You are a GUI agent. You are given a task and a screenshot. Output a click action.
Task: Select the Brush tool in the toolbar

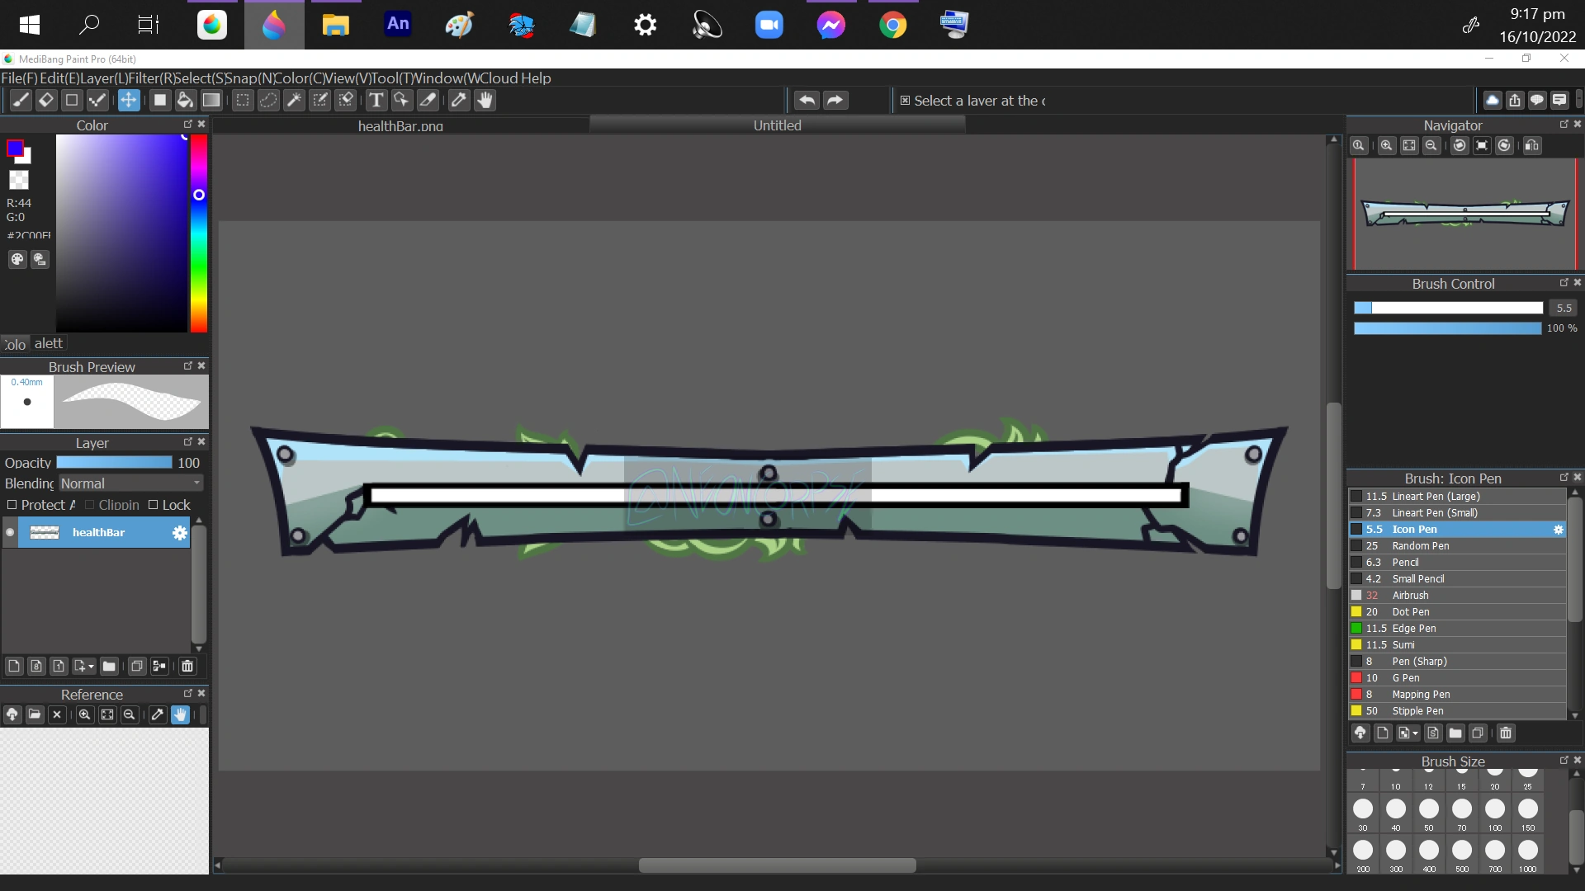(x=21, y=100)
